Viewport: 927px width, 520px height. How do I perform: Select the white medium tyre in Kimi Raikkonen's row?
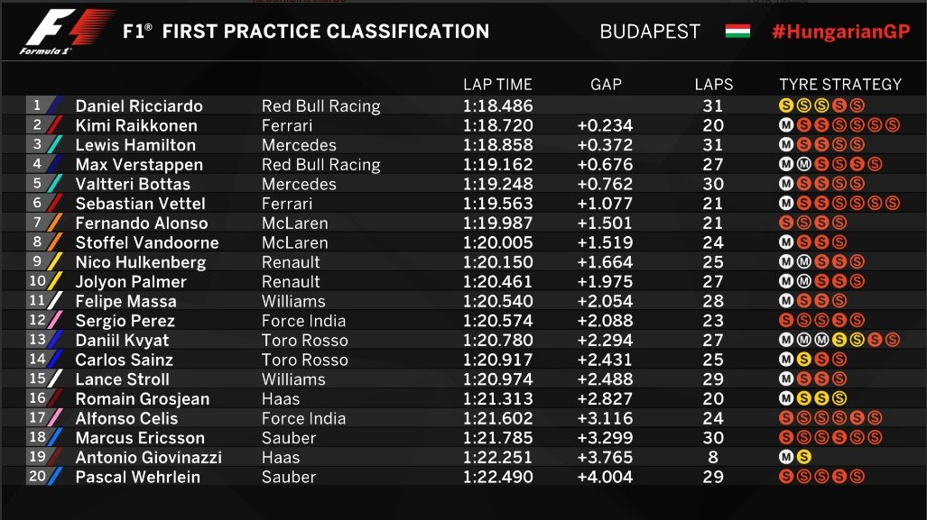[786, 125]
